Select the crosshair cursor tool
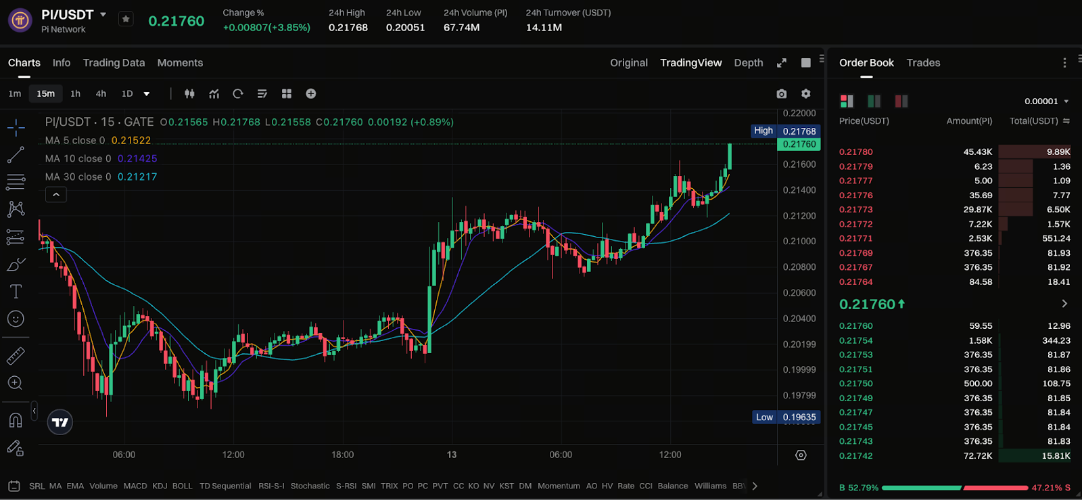 (x=16, y=127)
